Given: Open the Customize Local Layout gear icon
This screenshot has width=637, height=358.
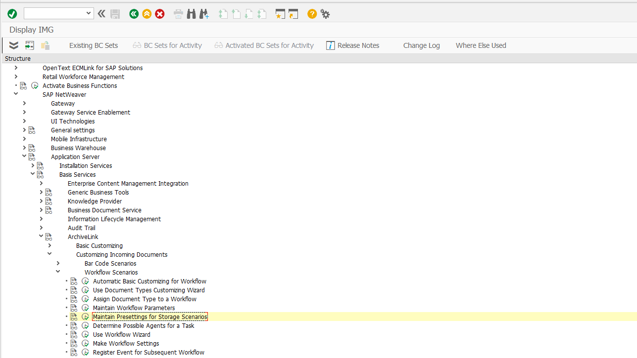Looking at the screenshot, I should pos(325,14).
